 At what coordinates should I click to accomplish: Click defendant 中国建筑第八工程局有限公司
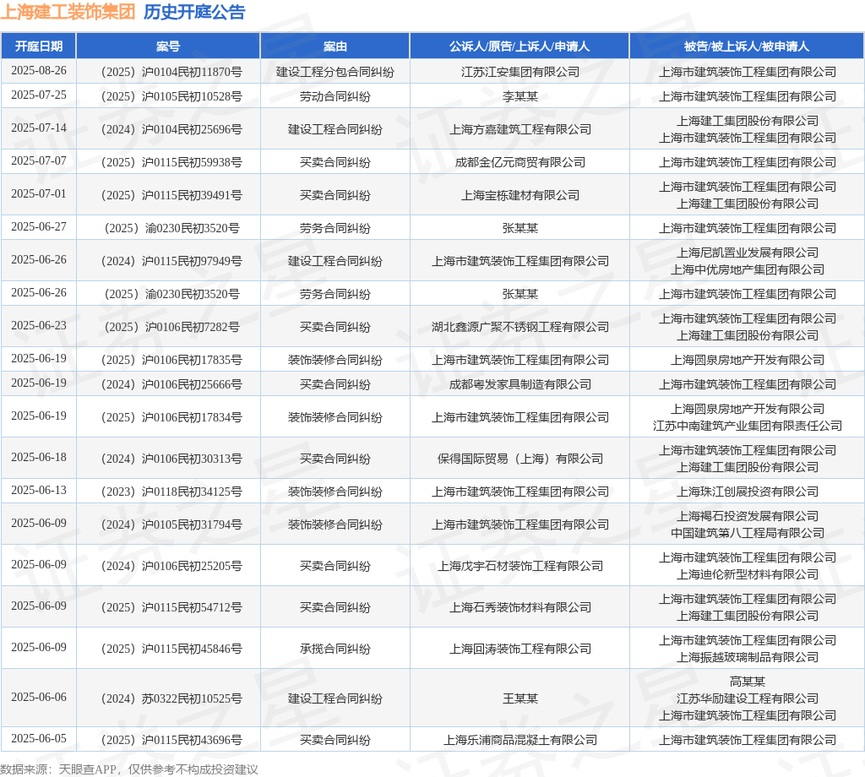[x=747, y=533]
